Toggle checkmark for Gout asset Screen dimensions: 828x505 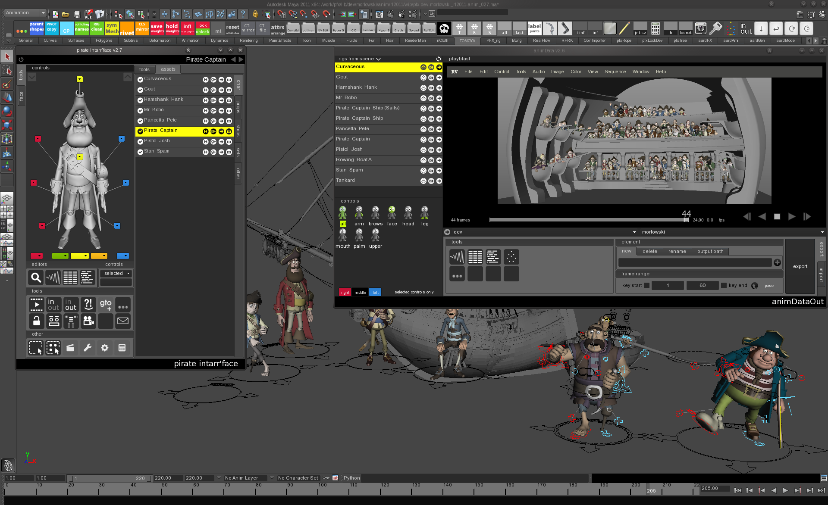[x=140, y=90]
